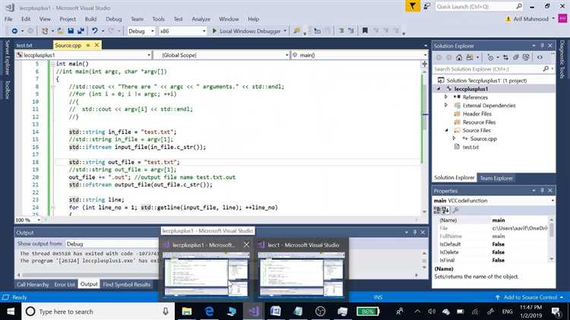
Task: Switch to the test.txt editor tab
Action: pos(24,46)
